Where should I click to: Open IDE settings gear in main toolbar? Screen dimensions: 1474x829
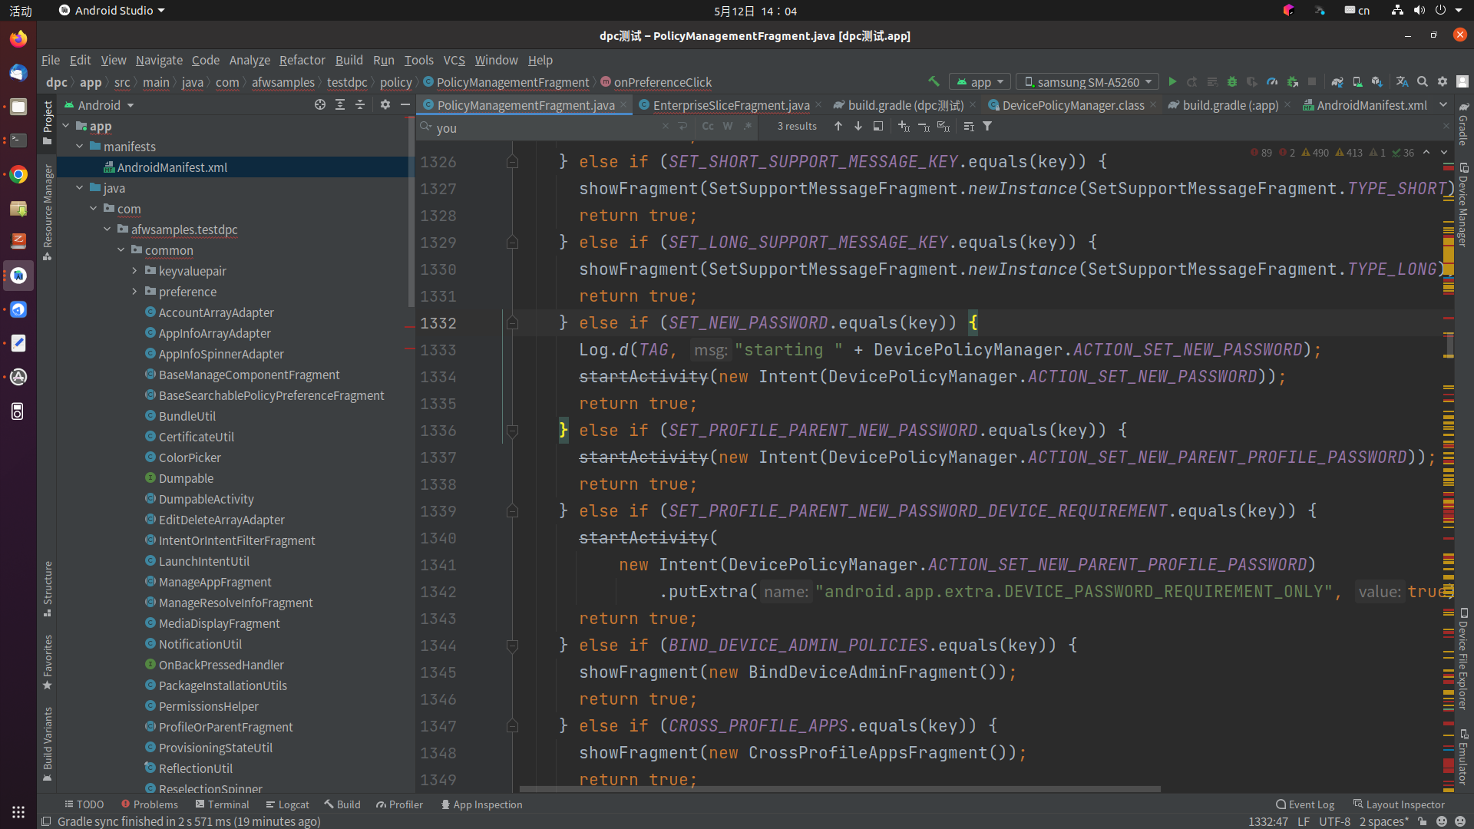(x=1443, y=82)
